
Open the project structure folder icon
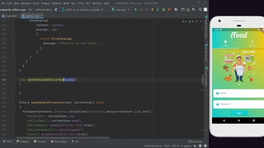coord(176,9)
